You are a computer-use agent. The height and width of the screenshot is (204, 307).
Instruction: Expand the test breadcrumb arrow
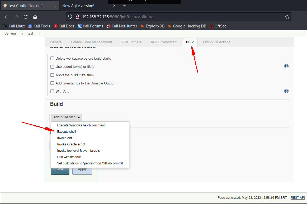[39, 34]
